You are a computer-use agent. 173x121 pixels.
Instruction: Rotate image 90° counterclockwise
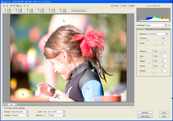25,5
